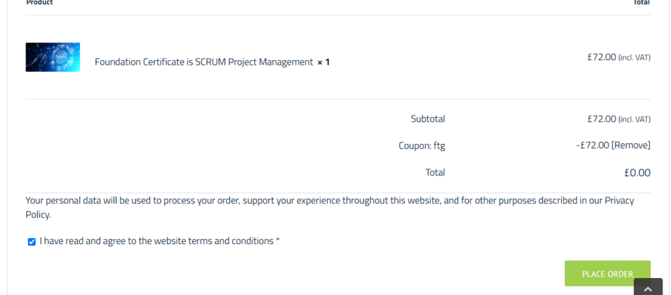Click '(incl. VAT)' note beside Subtotal amount

634,120
